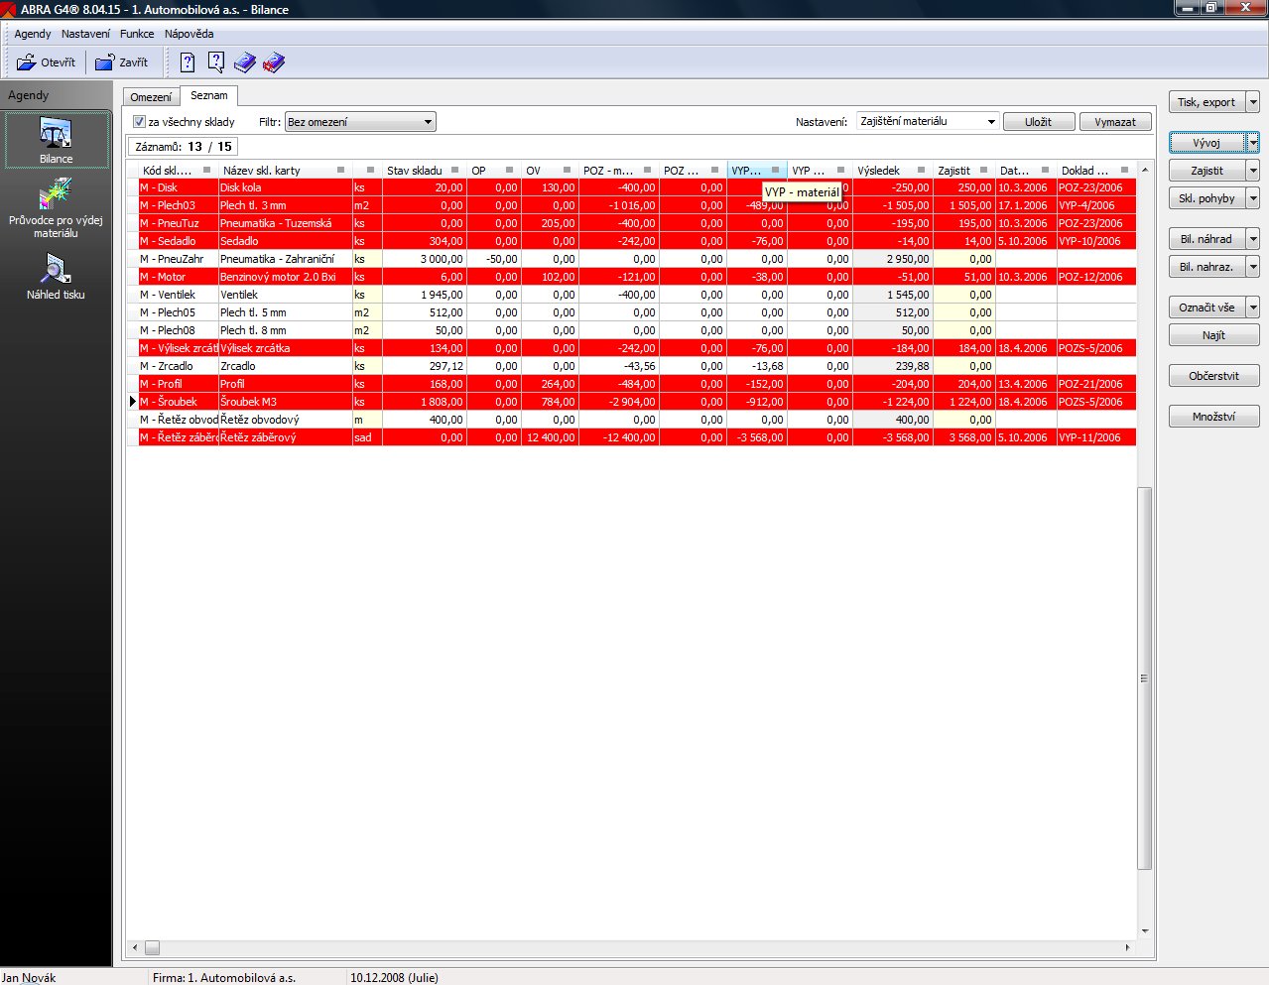
Task: Click the '2 950,00' Výsledek cell
Action: pos(892,259)
